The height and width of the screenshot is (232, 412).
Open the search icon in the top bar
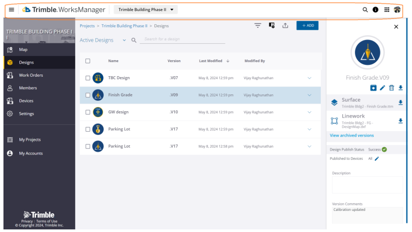point(365,10)
